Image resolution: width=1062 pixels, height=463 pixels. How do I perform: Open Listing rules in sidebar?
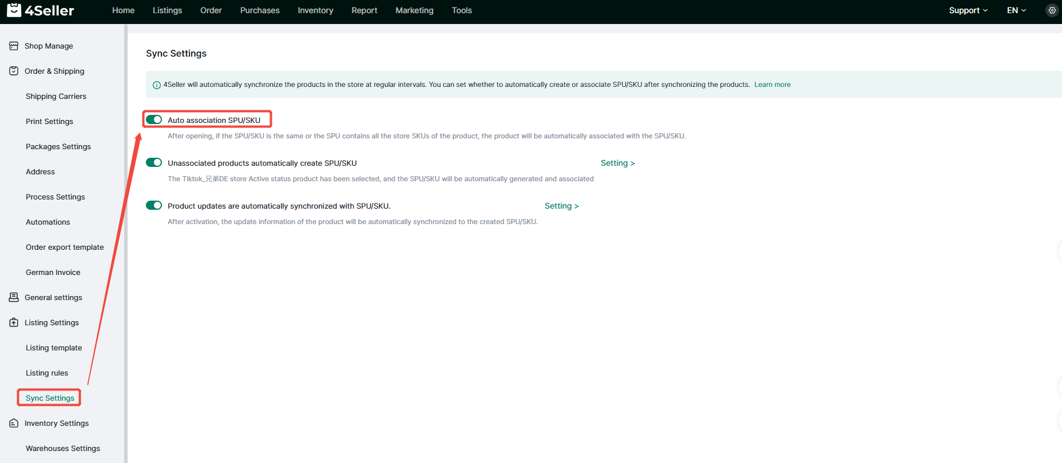pyautogui.click(x=47, y=373)
